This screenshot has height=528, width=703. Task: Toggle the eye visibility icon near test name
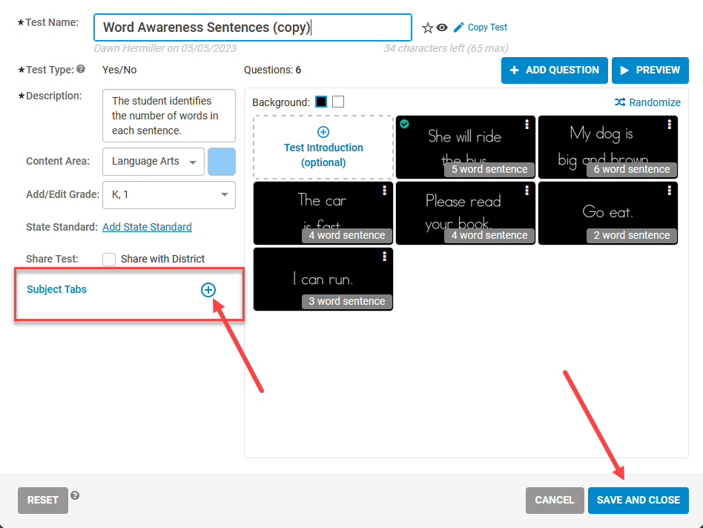(442, 27)
